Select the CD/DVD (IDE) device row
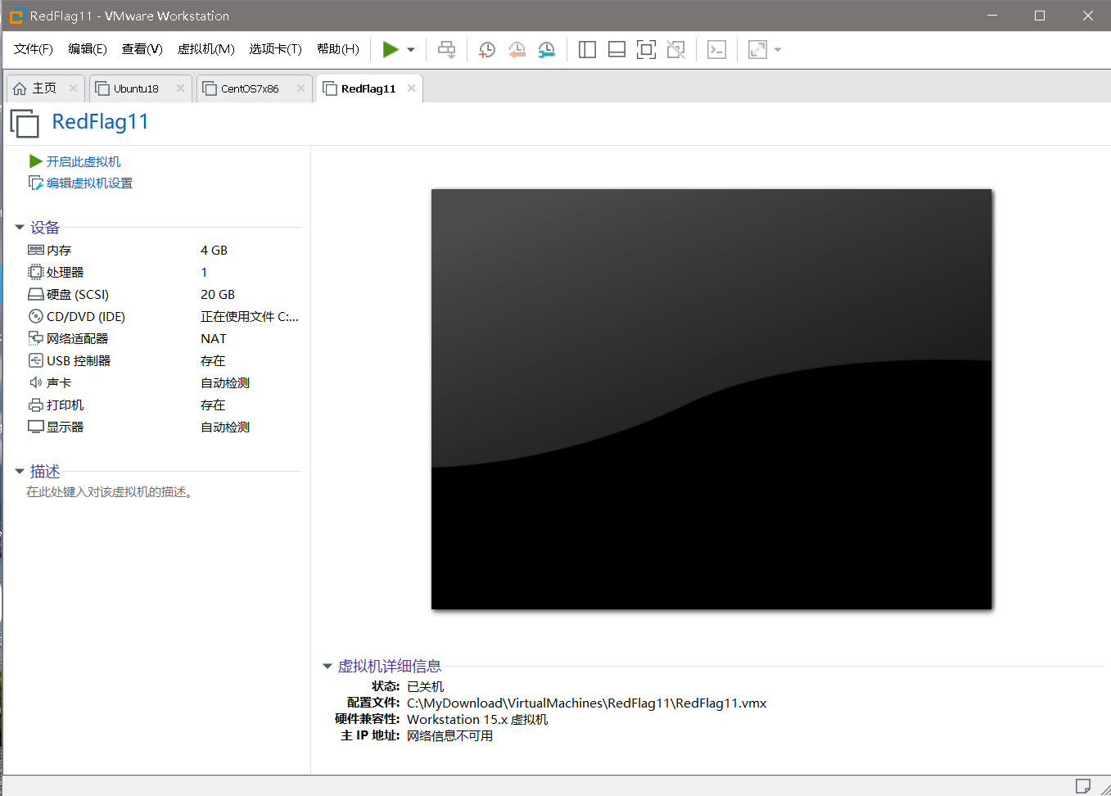1111x796 pixels. [164, 317]
